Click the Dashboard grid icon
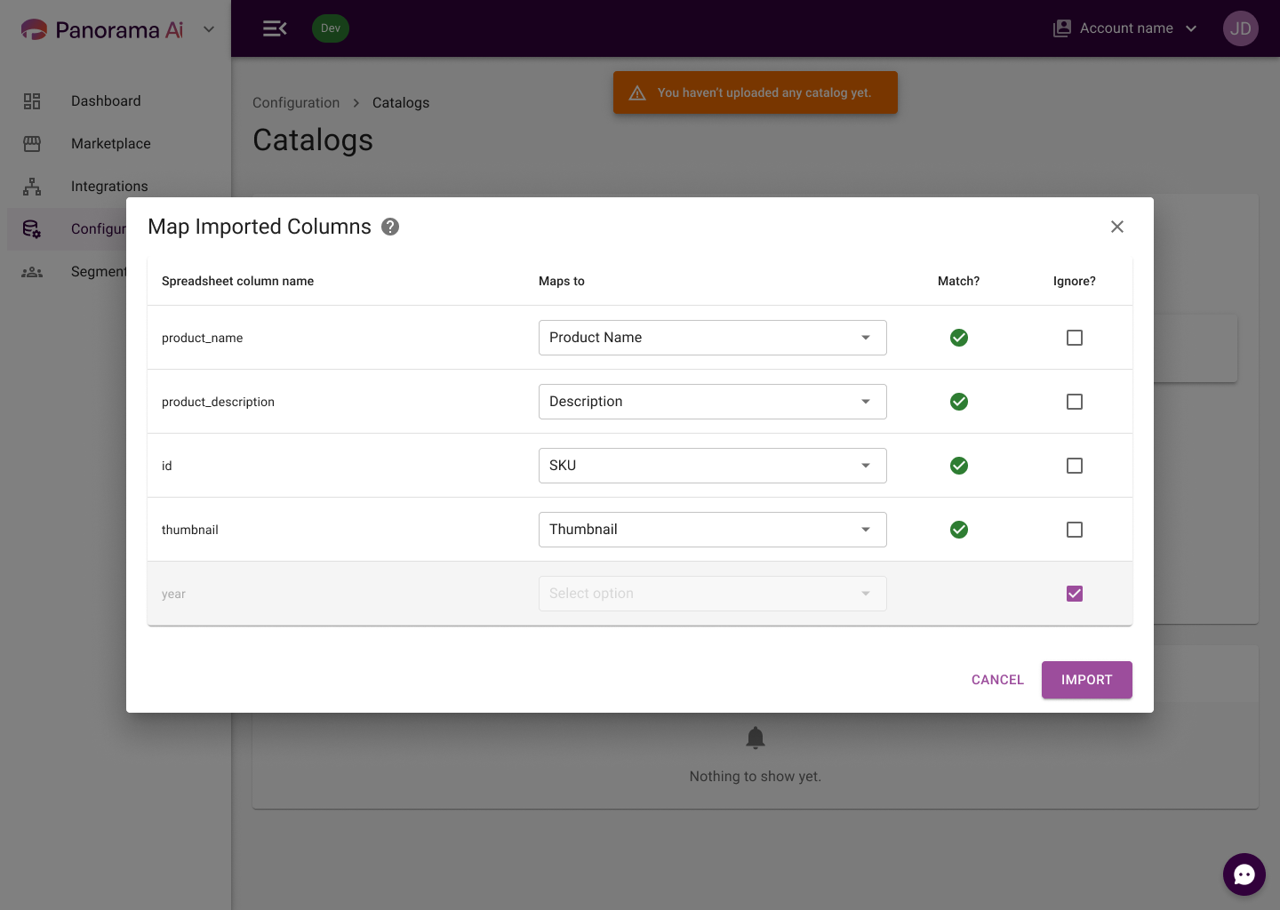The width and height of the screenshot is (1280, 910). [32, 101]
